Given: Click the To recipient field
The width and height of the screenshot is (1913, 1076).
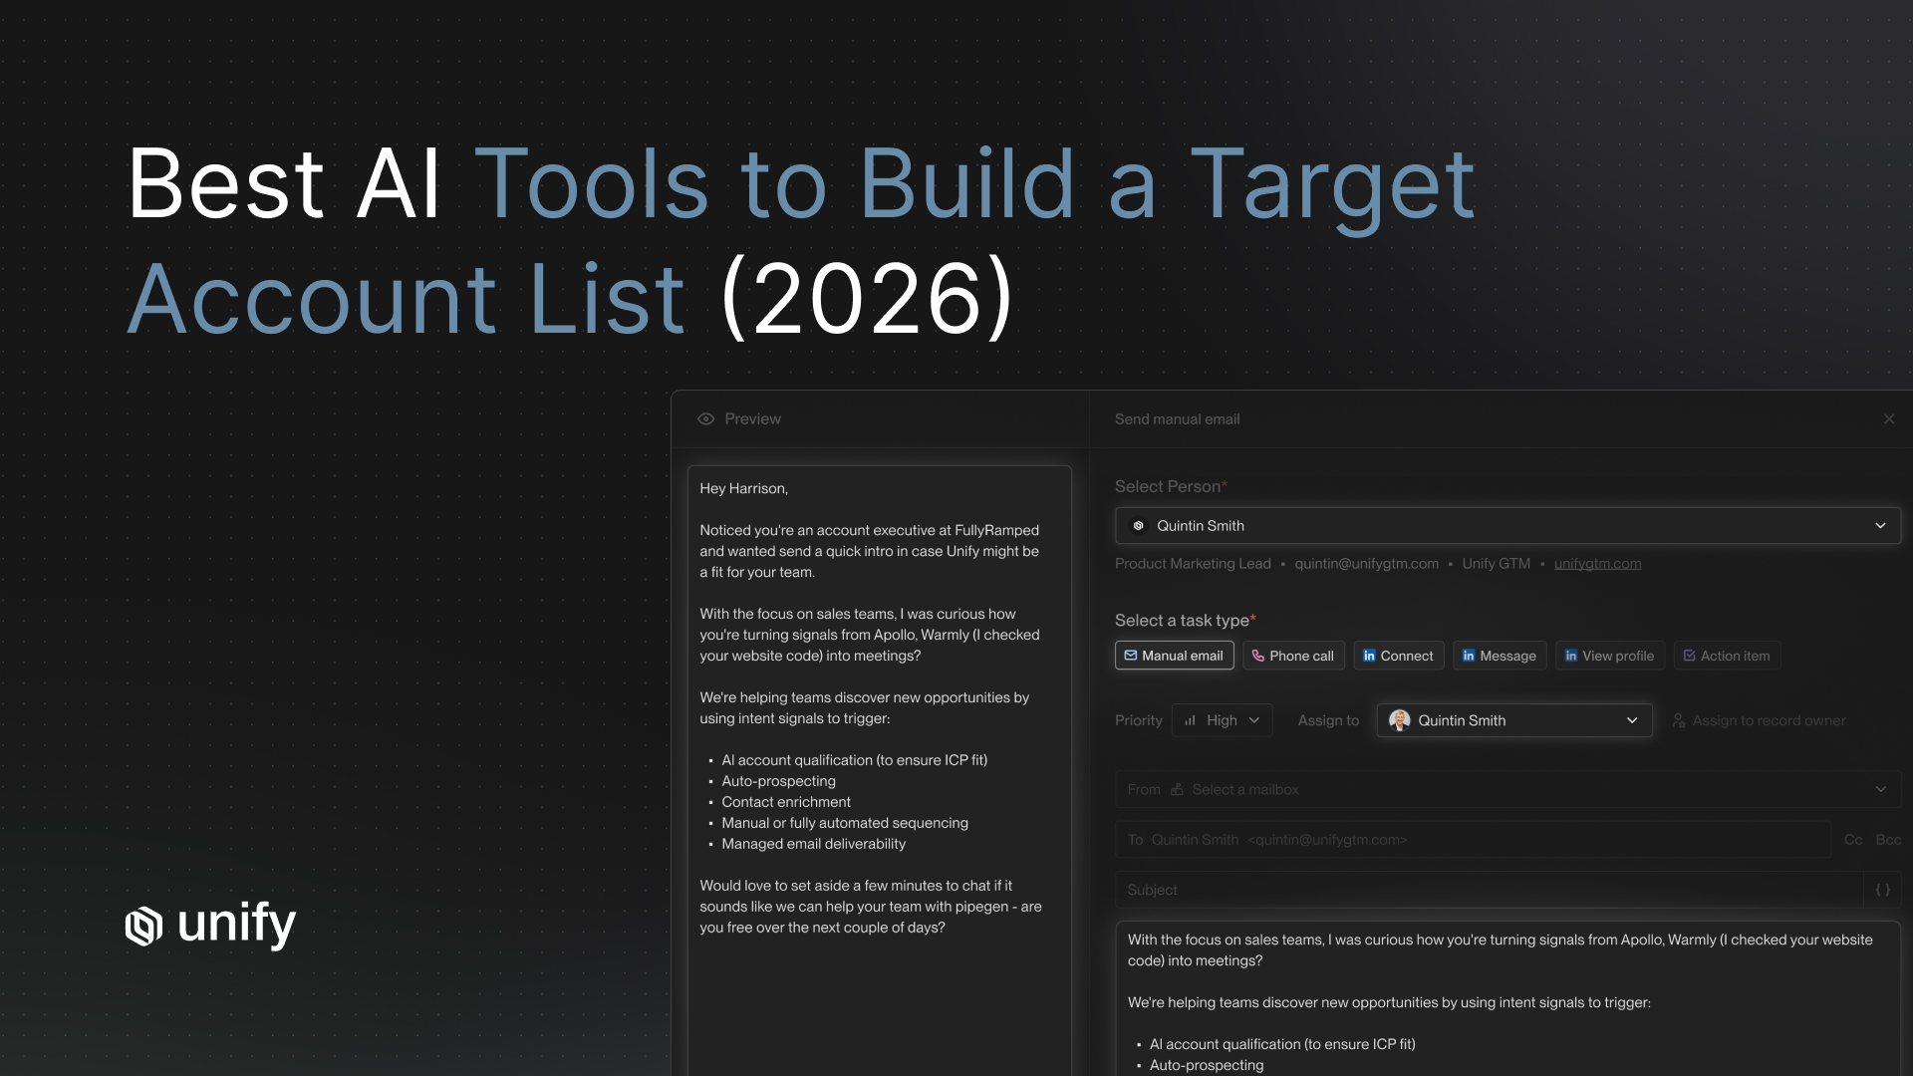Looking at the screenshot, I should pyautogui.click(x=1473, y=840).
